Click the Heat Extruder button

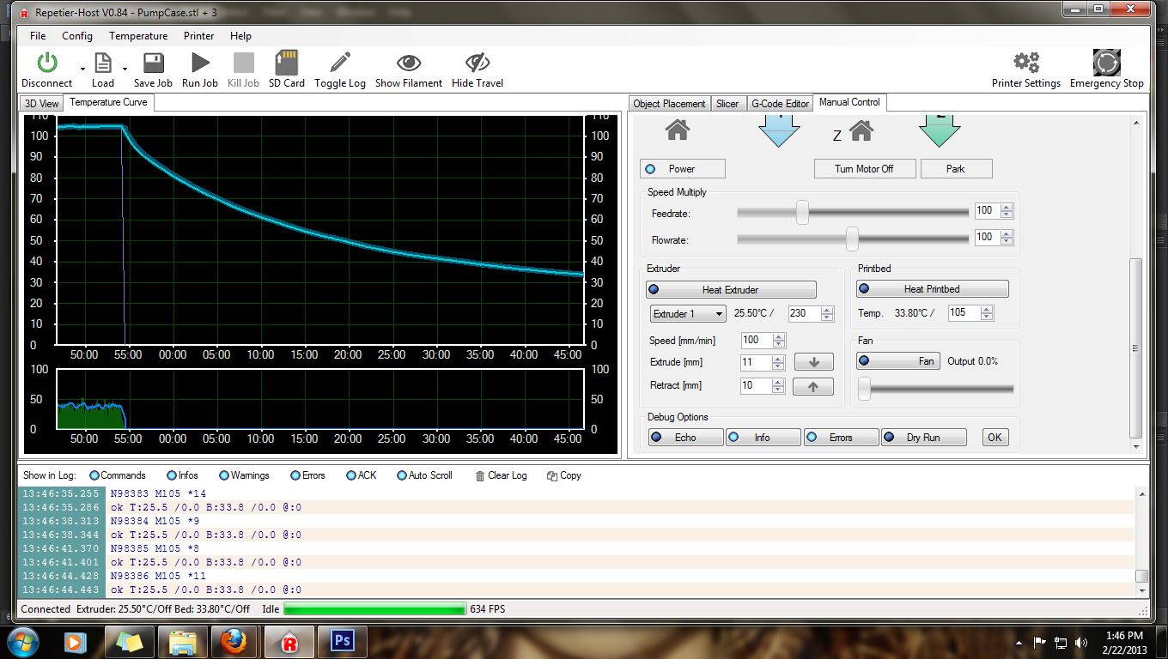pyautogui.click(x=731, y=290)
